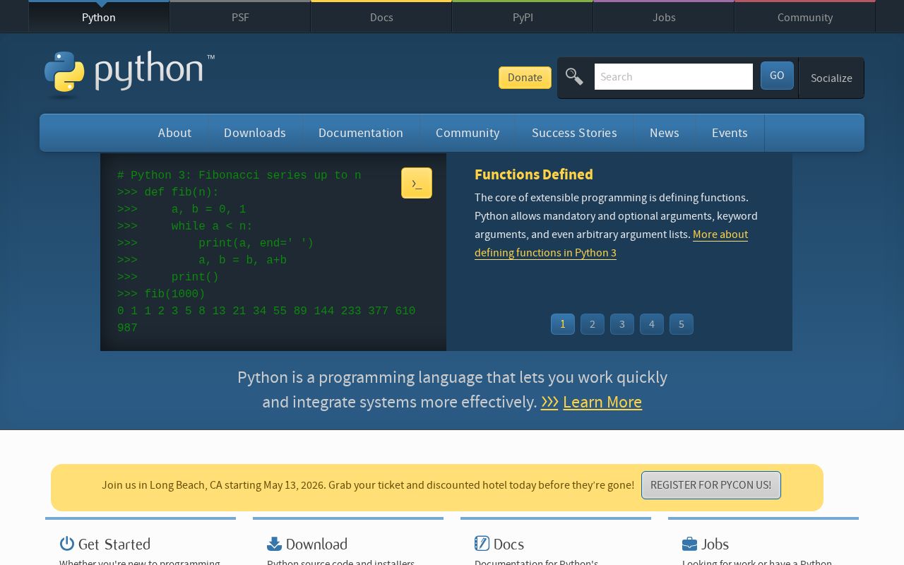Click inside the Search input field
This screenshot has height=565, width=904.
pyautogui.click(x=673, y=76)
